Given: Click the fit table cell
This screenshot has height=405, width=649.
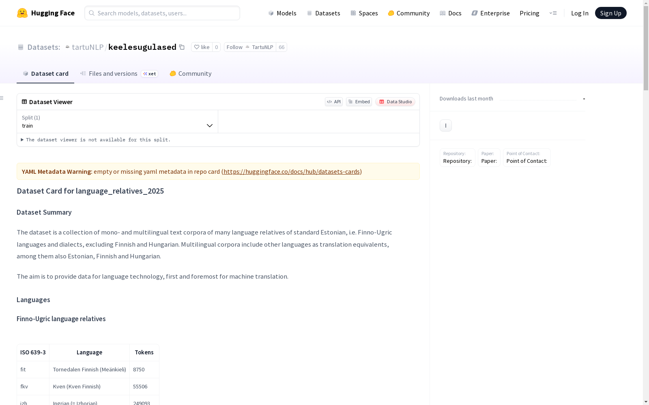Looking at the screenshot, I should [33, 369].
